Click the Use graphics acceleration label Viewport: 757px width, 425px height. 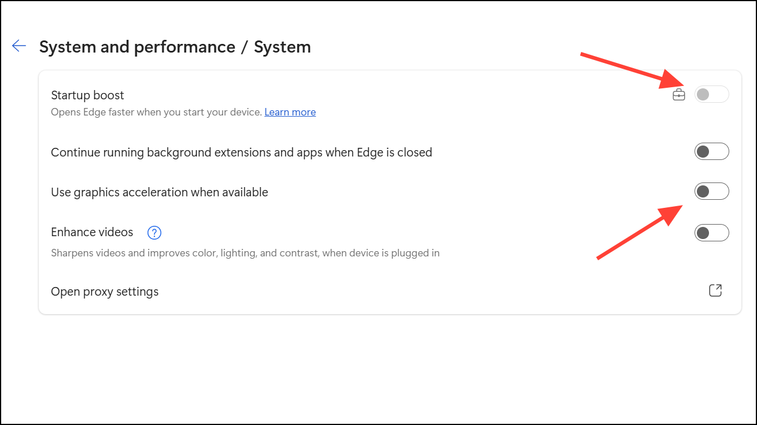[159, 192]
